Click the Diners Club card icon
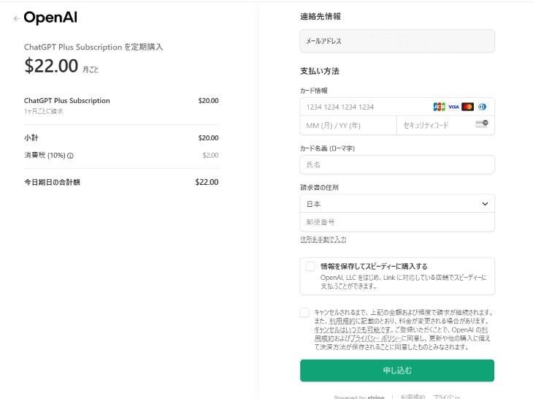533x399 pixels. 482,107
